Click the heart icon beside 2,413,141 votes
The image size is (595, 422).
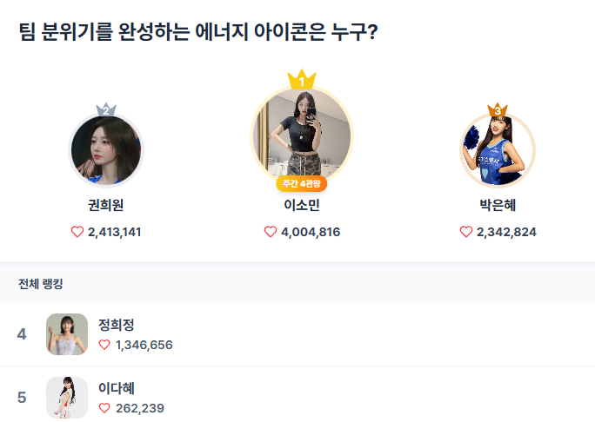point(77,232)
